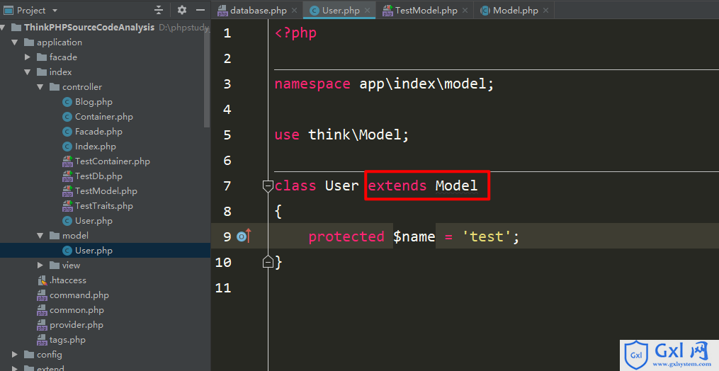Click the view folder icon

pyautogui.click(x=55, y=265)
